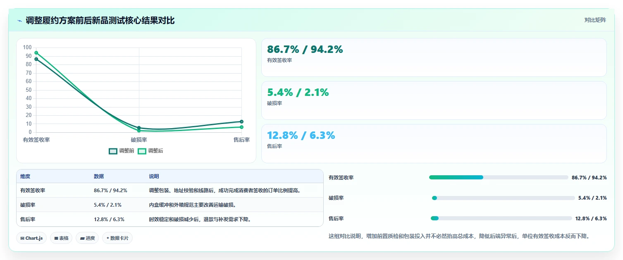The image size is (623, 260).
Task: Click the description starting 调整包装、地址校验
Action: point(226,191)
